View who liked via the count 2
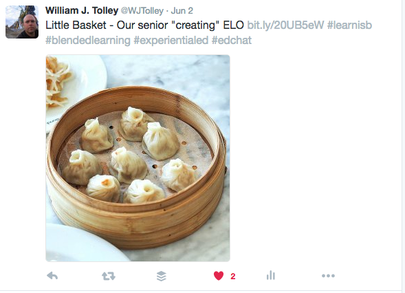Image resolution: width=405 pixels, height=293 pixels. tap(233, 276)
